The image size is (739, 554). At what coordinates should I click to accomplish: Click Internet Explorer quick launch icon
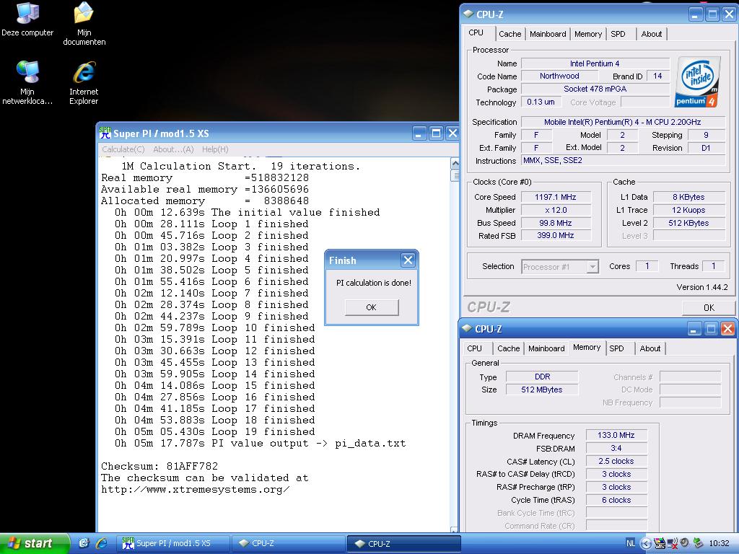point(101,543)
